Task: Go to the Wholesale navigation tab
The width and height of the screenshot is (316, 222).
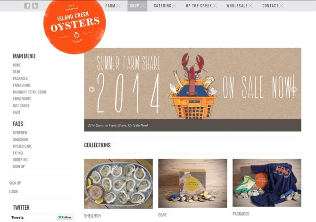Action: click(239, 6)
